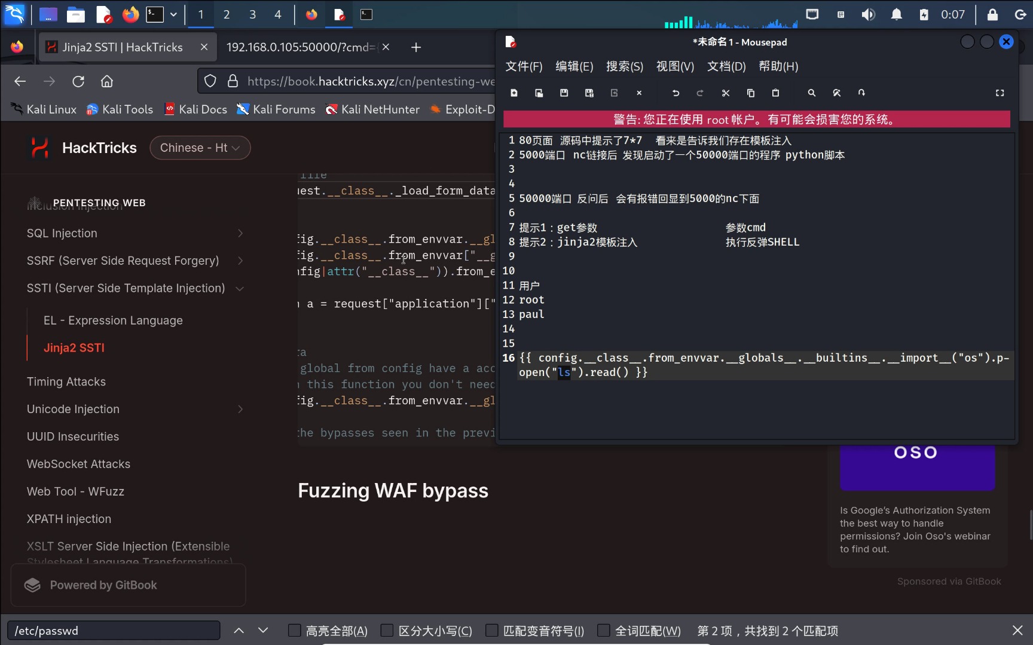Open the notifications bell in system tray
The image size is (1033, 645).
pyautogui.click(x=896, y=14)
